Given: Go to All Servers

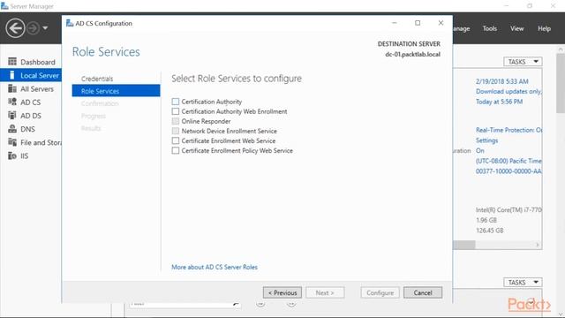Looking at the screenshot, I should pos(37,88).
